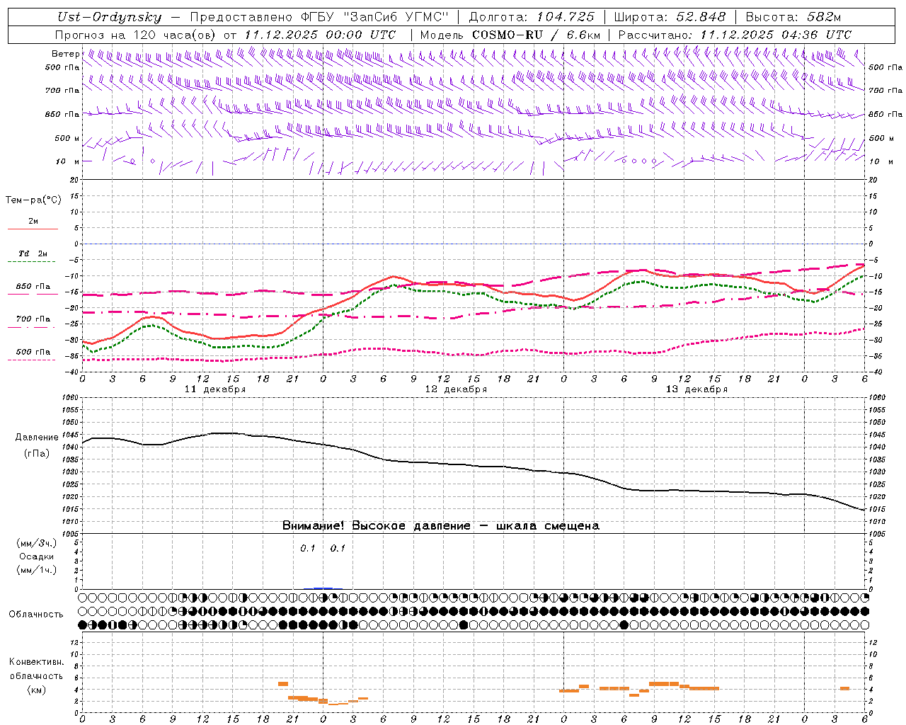
Task: Click the Рассчитано: 11.12.2025 04:36 UTC timestamp
Action: [735, 35]
